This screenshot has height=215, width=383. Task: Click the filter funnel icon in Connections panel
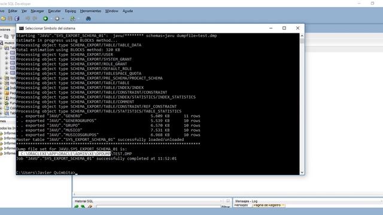(13, 36)
